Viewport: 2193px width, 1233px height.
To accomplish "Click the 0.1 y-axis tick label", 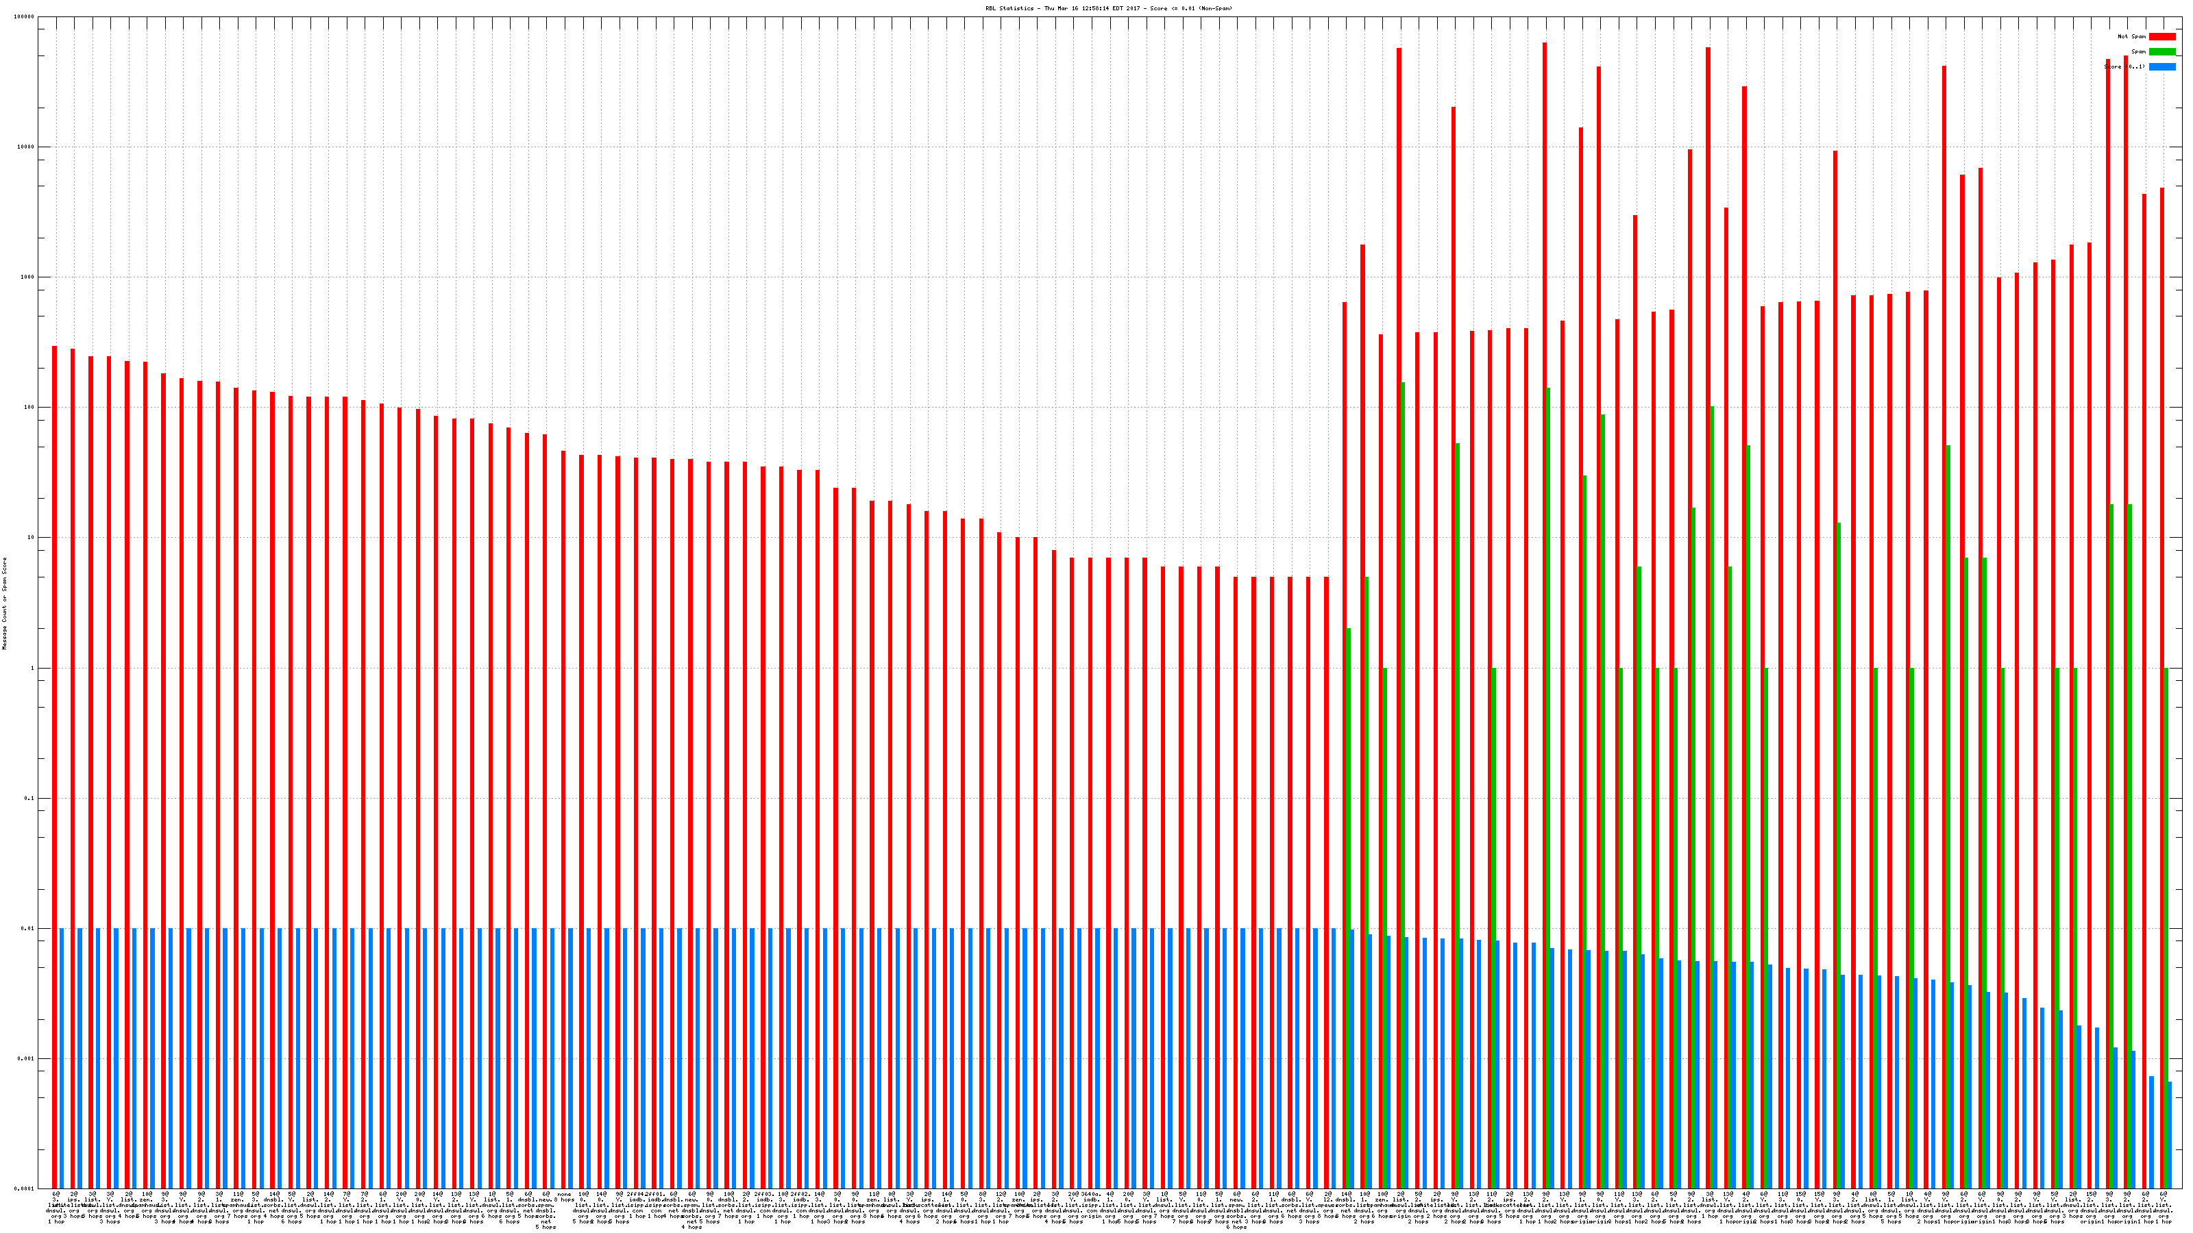I will point(29,798).
